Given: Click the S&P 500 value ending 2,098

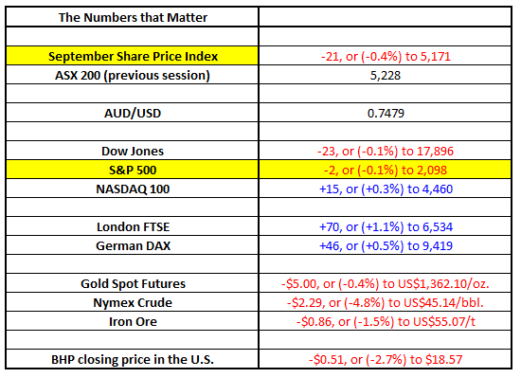Looking at the screenshot, I should (386, 171).
